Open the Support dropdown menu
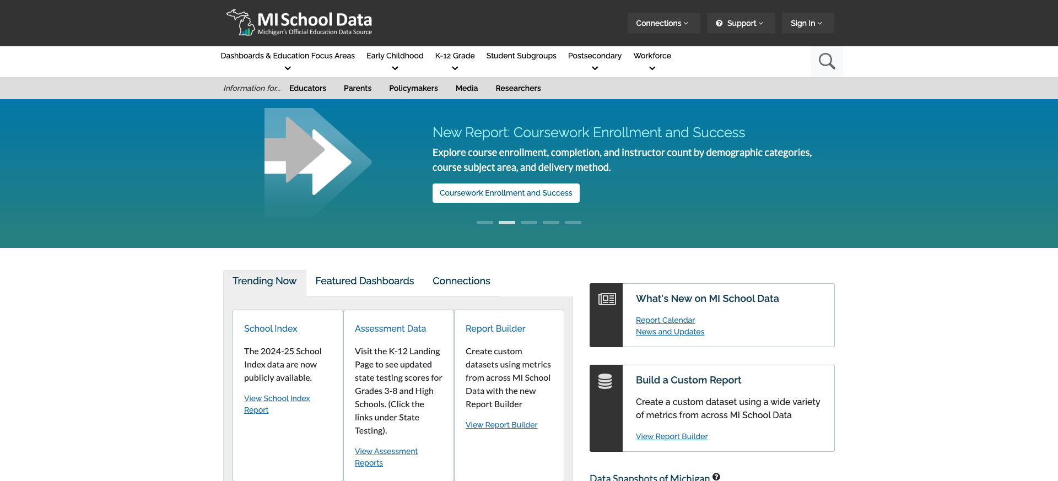This screenshot has width=1058, height=481. click(x=741, y=23)
